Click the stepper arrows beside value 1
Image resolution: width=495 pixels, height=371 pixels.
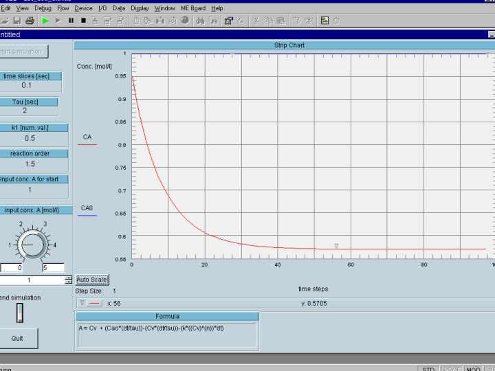pos(68,280)
